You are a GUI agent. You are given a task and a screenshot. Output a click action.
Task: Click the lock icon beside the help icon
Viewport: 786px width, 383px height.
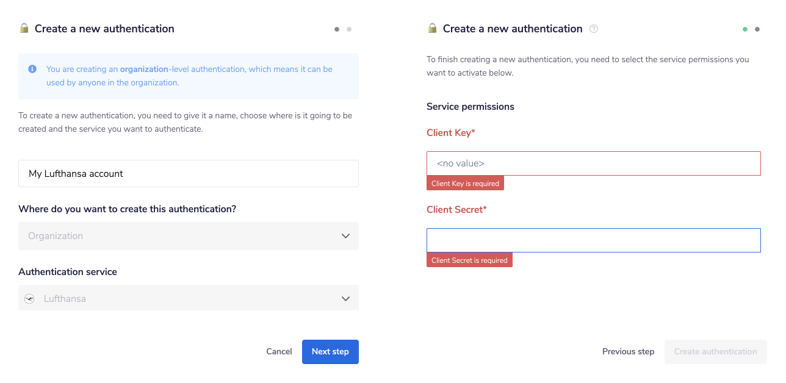pyautogui.click(x=432, y=28)
